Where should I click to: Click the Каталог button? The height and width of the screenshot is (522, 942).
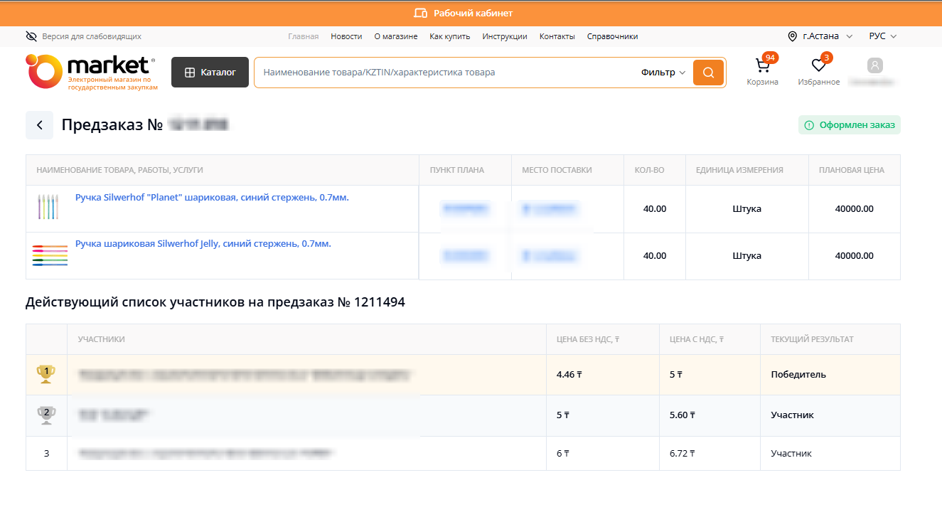pos(210,73)
